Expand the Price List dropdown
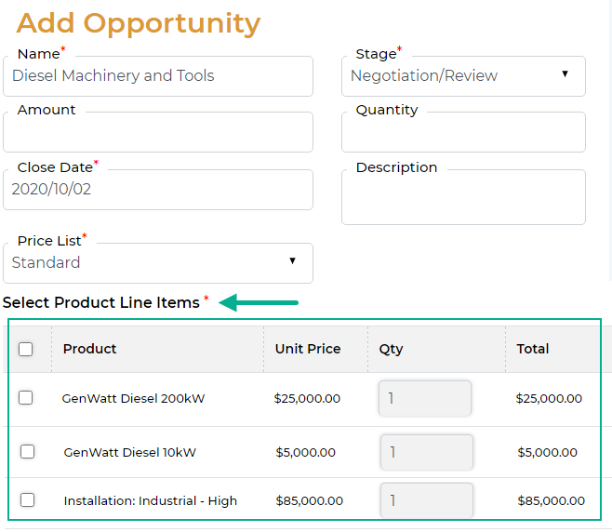612x532 pixels. (x=158, y=263)
